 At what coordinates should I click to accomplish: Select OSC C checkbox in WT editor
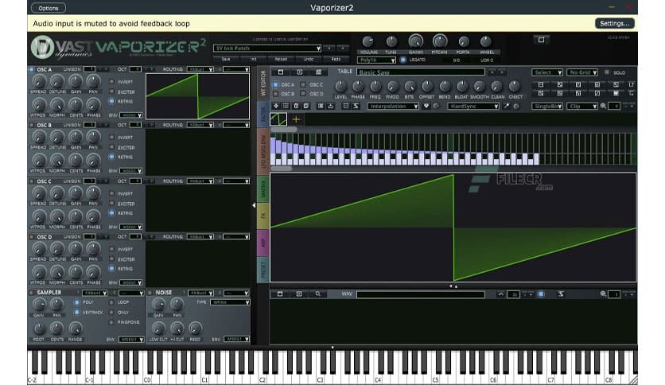[x=303, y=85]
